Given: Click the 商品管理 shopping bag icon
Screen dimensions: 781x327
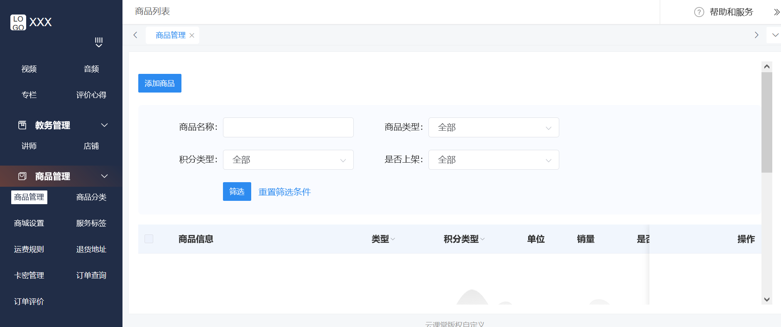Looking at the screenshot, I should pyautogui.click(x=22, y=176).
